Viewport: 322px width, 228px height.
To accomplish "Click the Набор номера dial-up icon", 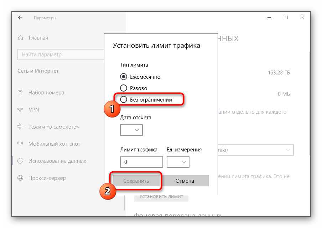I will coord(20,93).
